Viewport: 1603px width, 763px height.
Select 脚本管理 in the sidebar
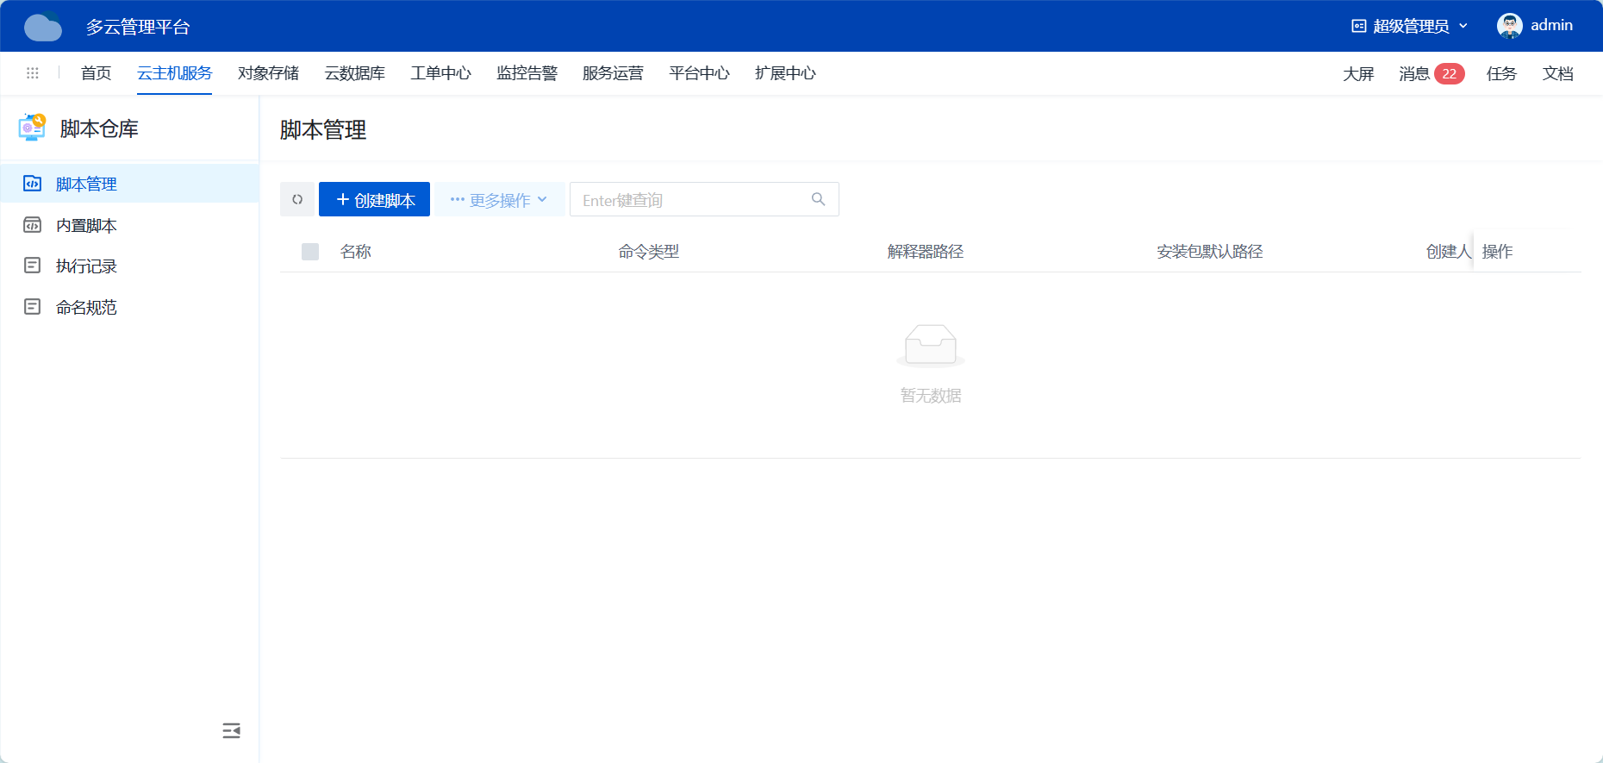click(129, 184)
